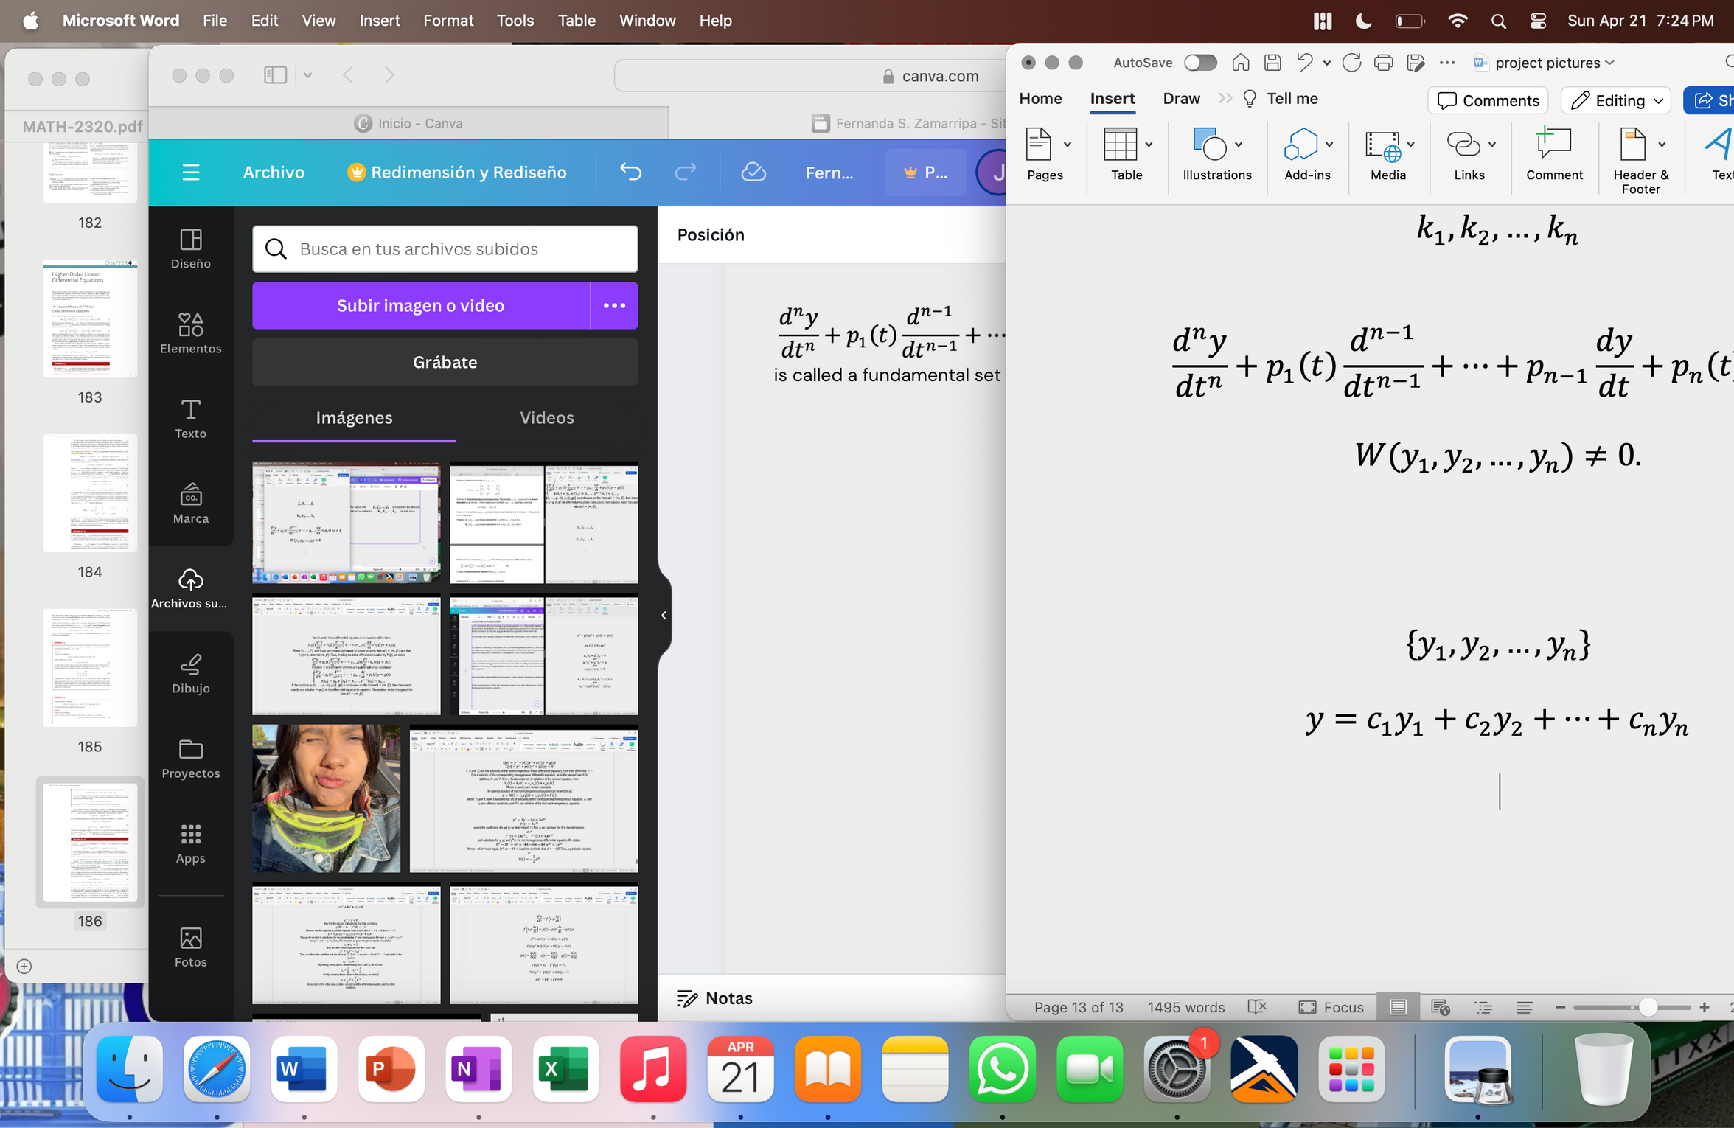Switch to the Videos tab

[x=546, y=417]
